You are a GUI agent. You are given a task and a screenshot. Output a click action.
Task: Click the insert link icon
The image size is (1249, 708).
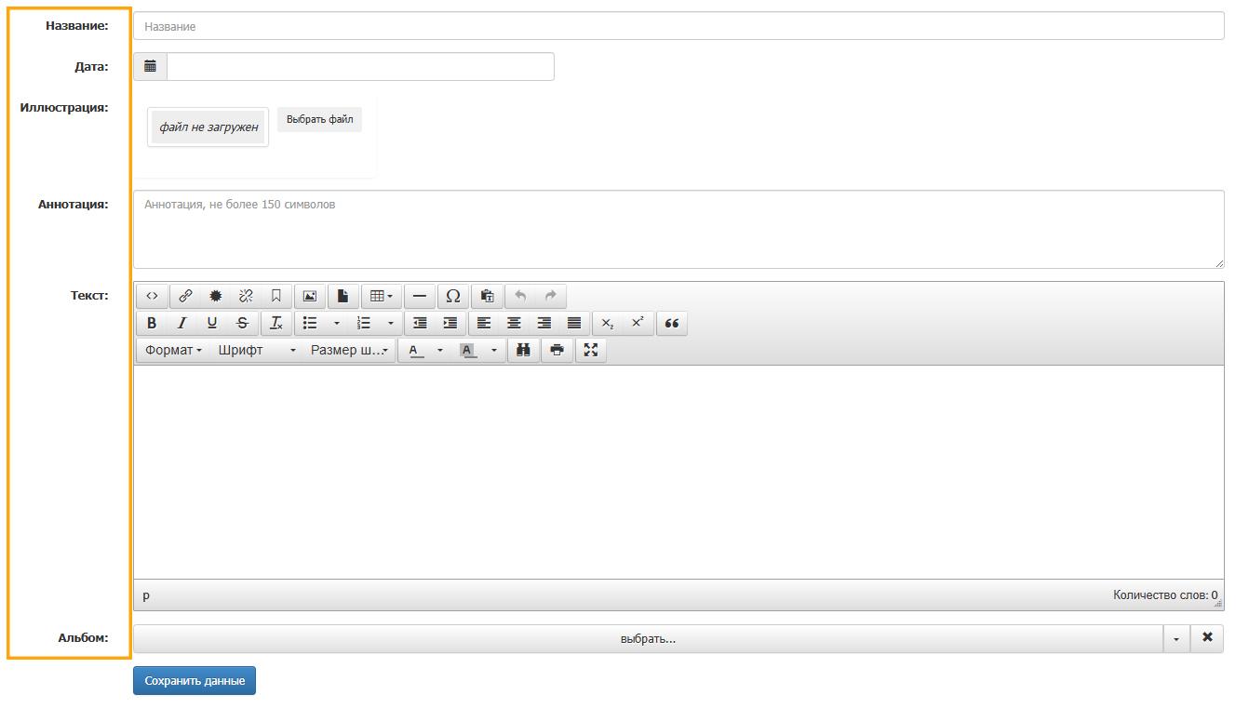185,296
